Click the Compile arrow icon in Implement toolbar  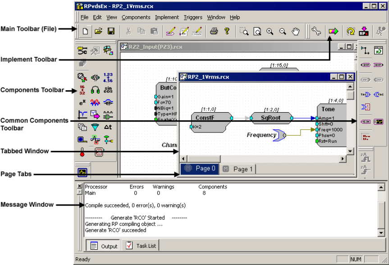[x=333, y=32]
